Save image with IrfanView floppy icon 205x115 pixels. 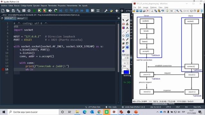pos(141,11)
